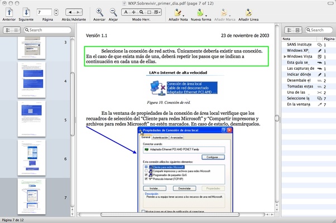336x223 pixels.
Task: Select the rectangle selection tool mode
Action: [x=149, y=12]
